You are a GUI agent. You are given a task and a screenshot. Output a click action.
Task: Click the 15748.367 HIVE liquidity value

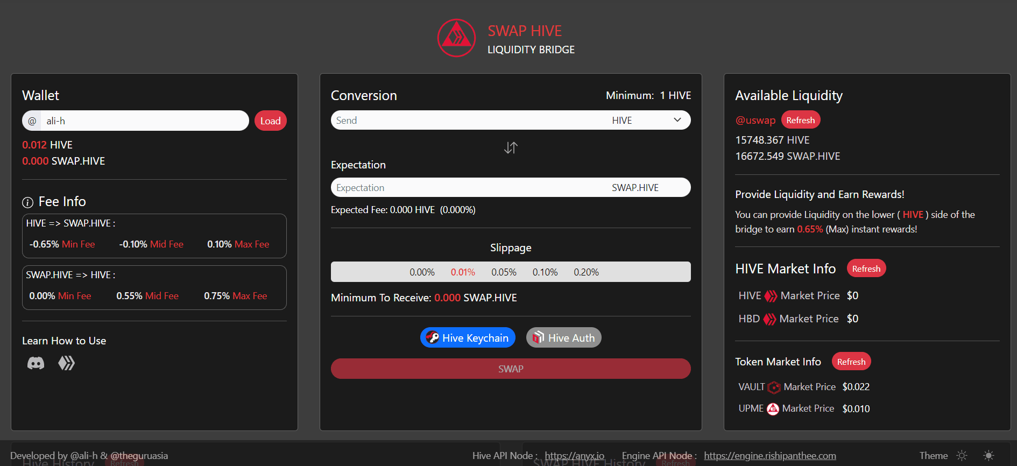coord(772,140)
